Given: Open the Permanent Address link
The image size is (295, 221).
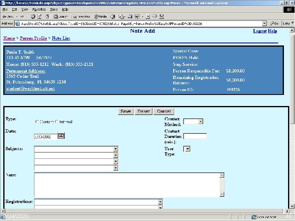Looking at the screenshot, I should click(x=25, y=71).
